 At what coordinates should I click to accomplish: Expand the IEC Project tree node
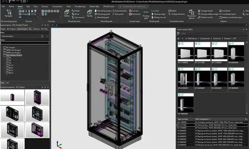(2, 48)
